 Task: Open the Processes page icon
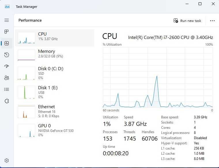[x=7, y=32]
